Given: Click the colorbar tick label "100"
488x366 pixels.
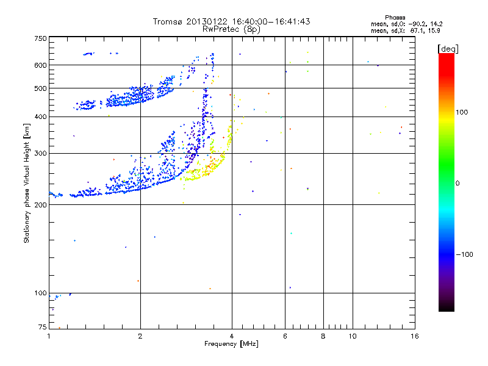Looking at the screenshot, I should click(x=462, y=112).
